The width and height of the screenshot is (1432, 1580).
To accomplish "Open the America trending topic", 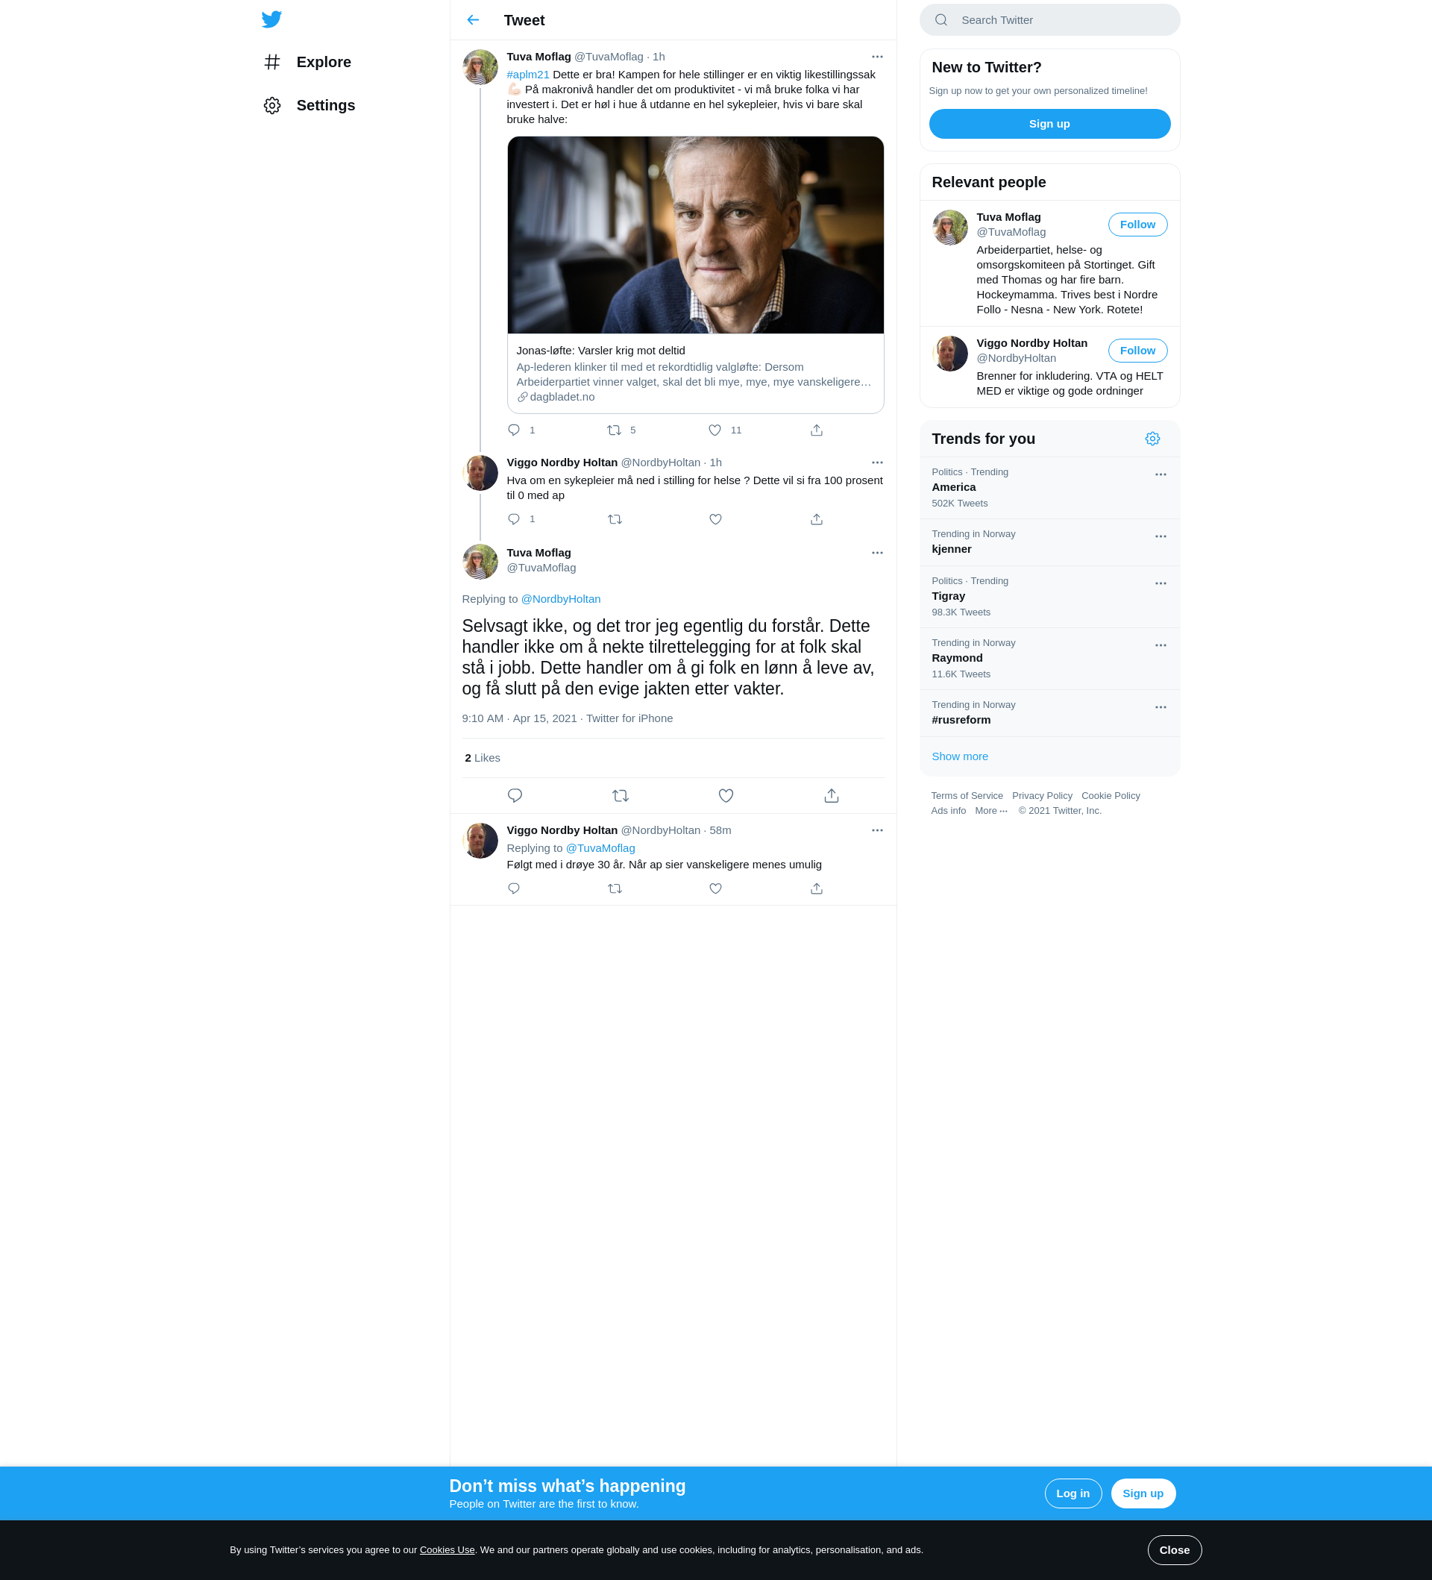I will [1049, 487].
